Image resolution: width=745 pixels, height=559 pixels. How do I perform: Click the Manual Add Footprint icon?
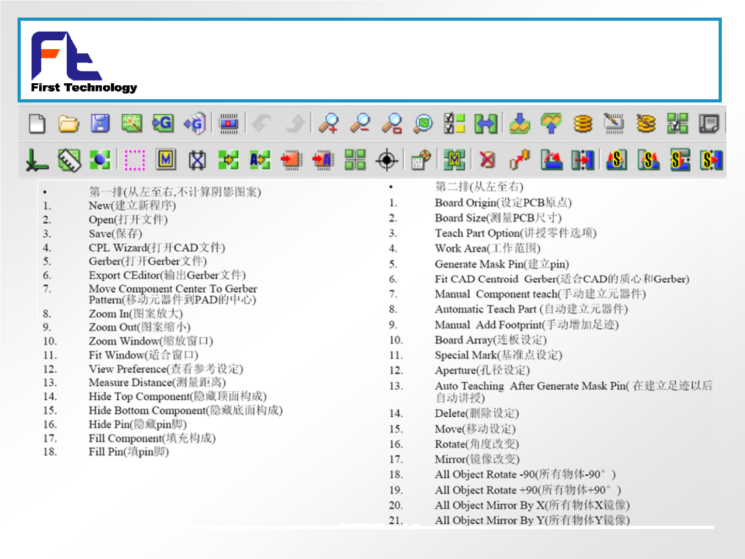(292, 160)
